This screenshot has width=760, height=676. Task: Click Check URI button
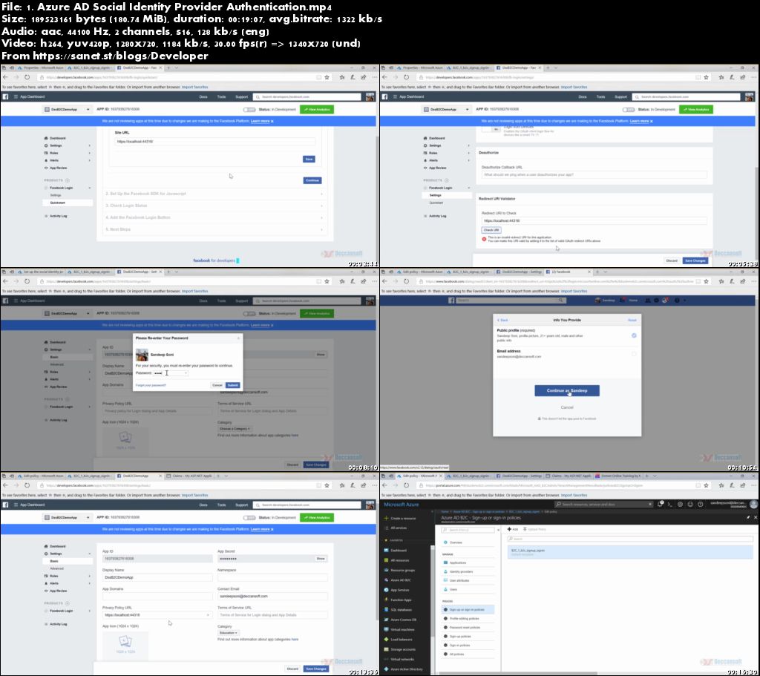point(491,230)
